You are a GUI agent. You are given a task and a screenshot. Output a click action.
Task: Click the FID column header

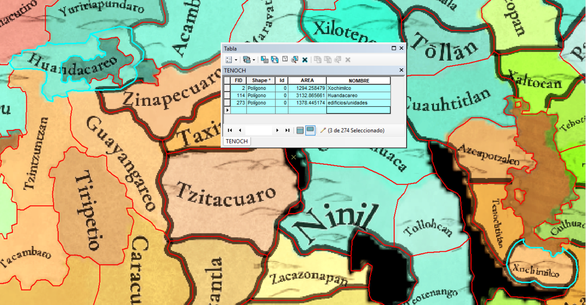click(x=239, y=80)
